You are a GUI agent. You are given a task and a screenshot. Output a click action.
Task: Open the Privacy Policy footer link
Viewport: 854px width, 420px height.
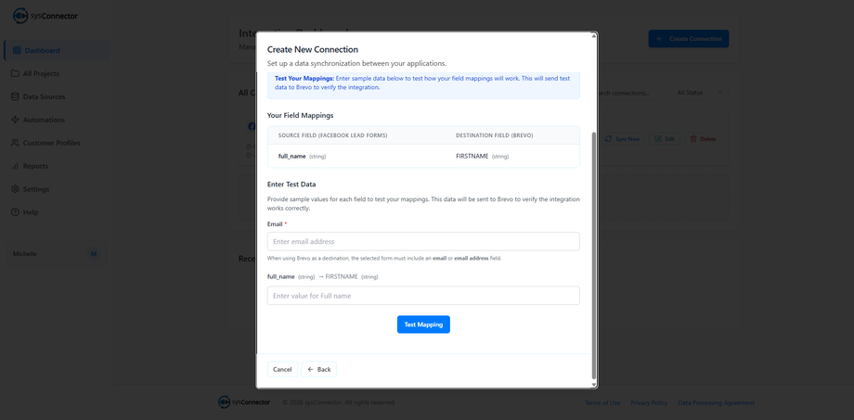tap(649, 402)
